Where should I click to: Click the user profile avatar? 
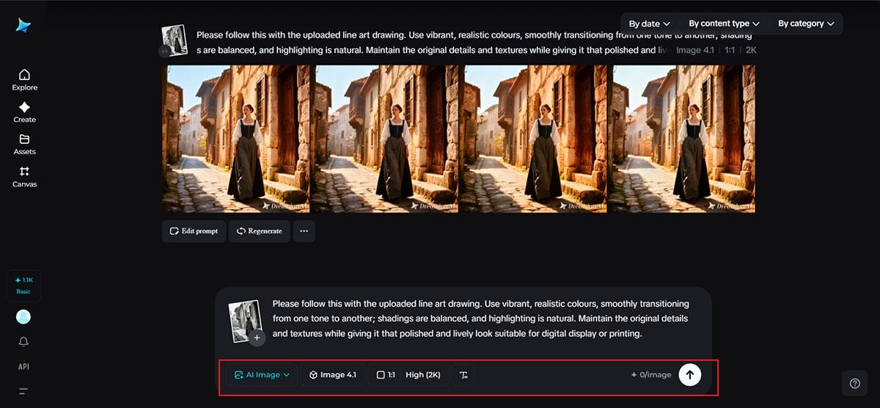[23, 317]
